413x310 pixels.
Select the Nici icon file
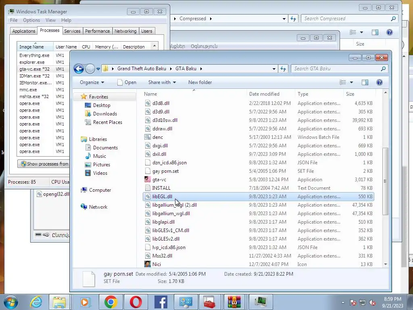point(148,264)
